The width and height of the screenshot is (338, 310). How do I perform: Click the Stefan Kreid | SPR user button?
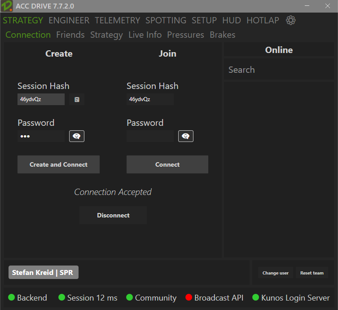click(44, 272)
